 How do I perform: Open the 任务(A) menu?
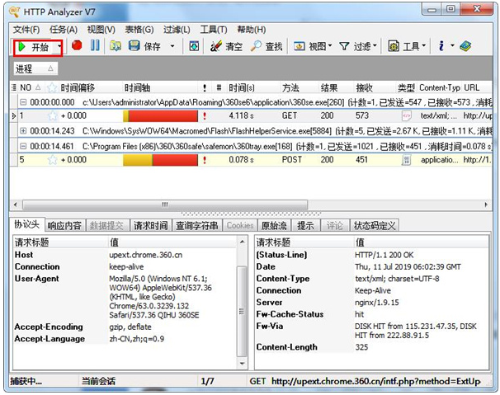tap(64, 30)
